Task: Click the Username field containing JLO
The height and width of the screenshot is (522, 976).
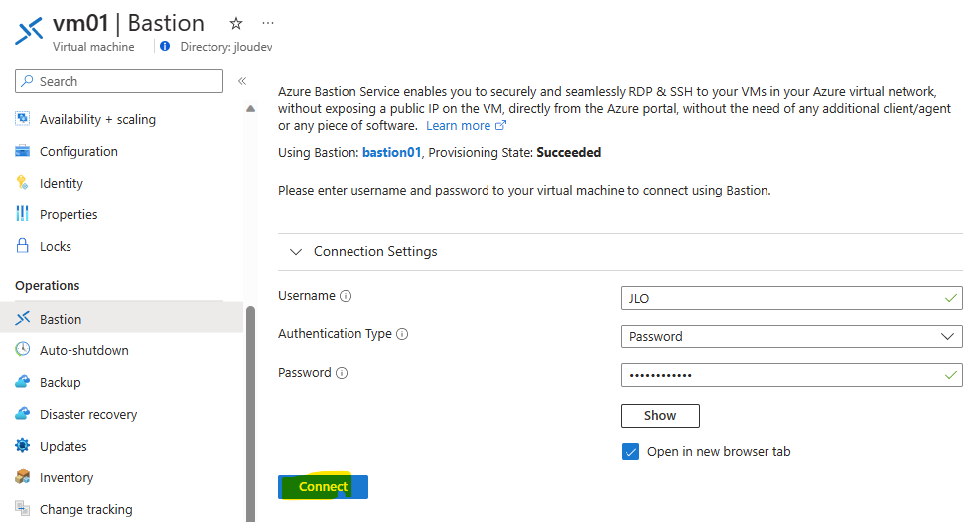Action: point(791,298)
